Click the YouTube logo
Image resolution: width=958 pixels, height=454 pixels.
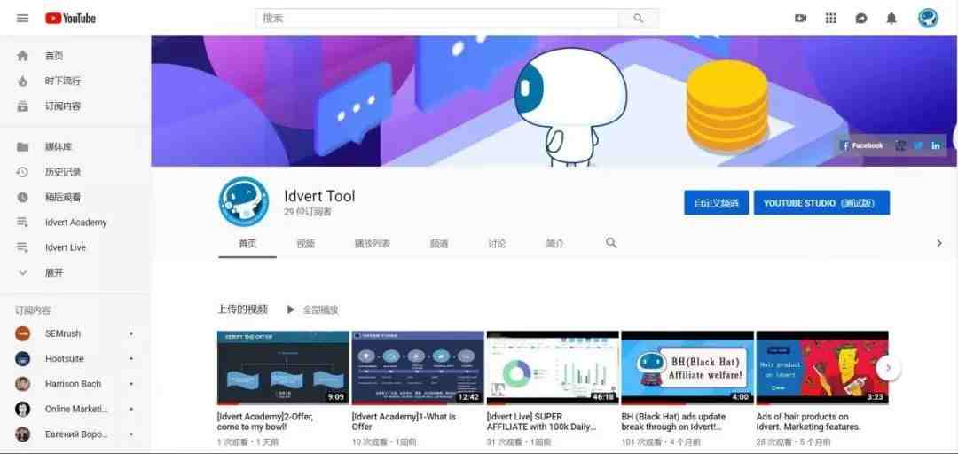70,19
